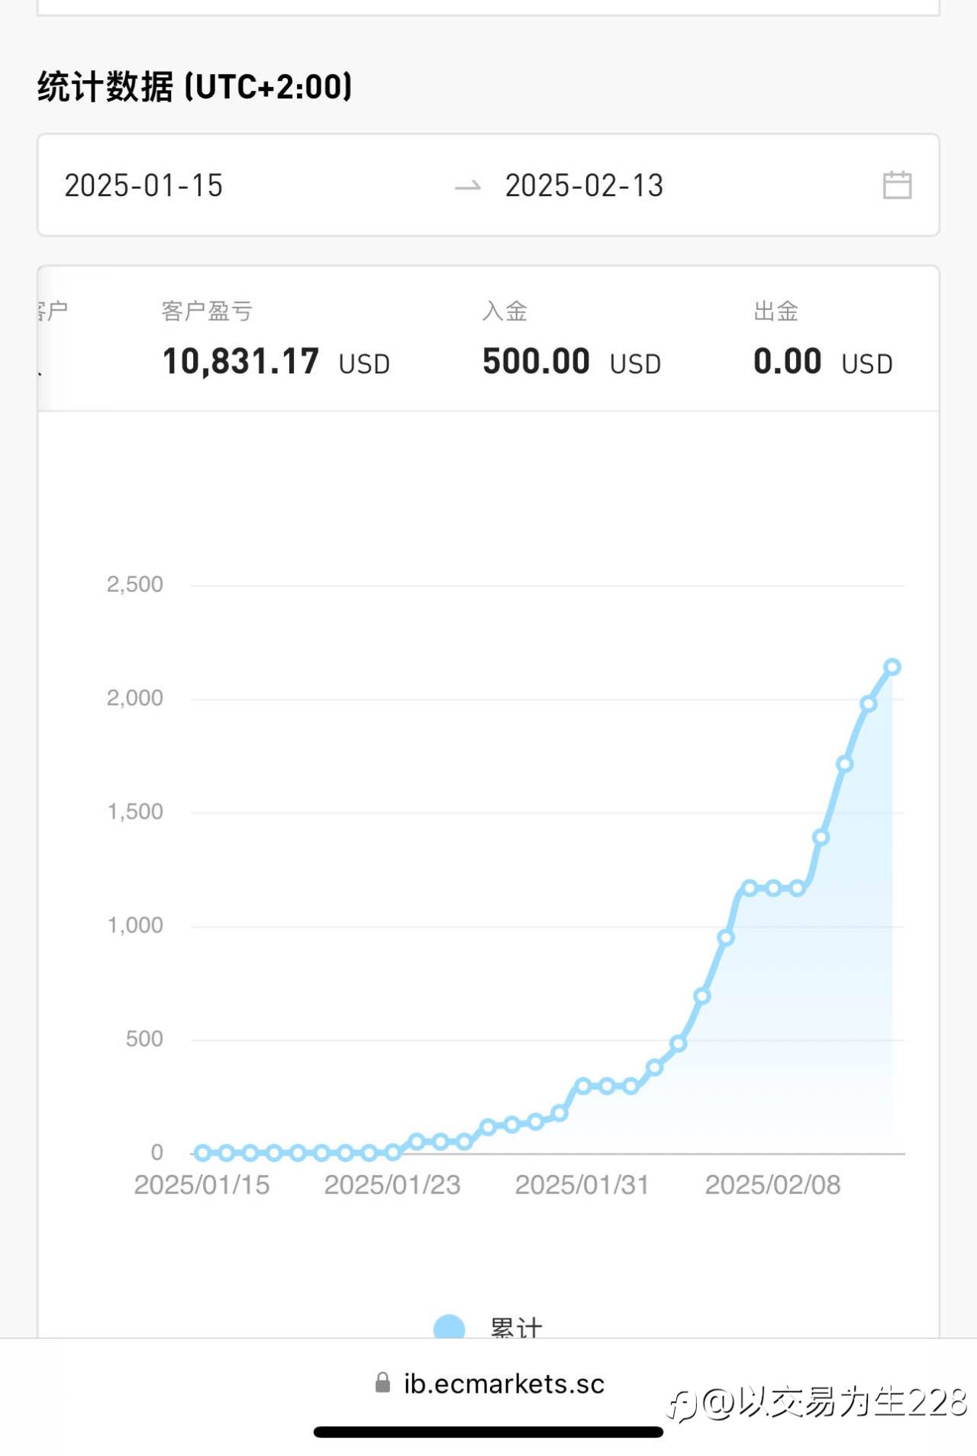
Task: Tap the home indicator bar at bottom
Action: 488,1432
